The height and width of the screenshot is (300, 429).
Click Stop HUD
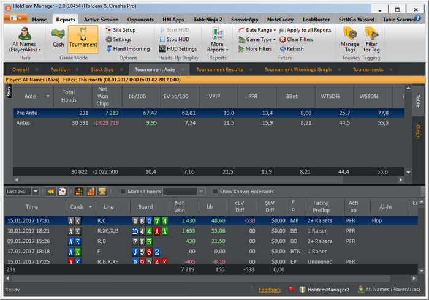(174, 39)
